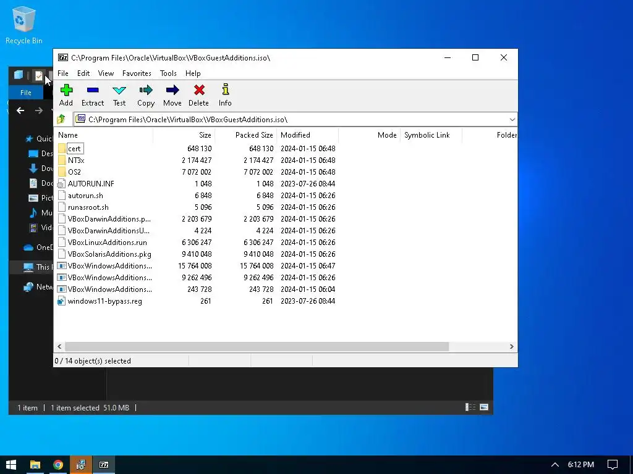
Task: Open the Windows Start menu
Action: (x=11, y=465)
